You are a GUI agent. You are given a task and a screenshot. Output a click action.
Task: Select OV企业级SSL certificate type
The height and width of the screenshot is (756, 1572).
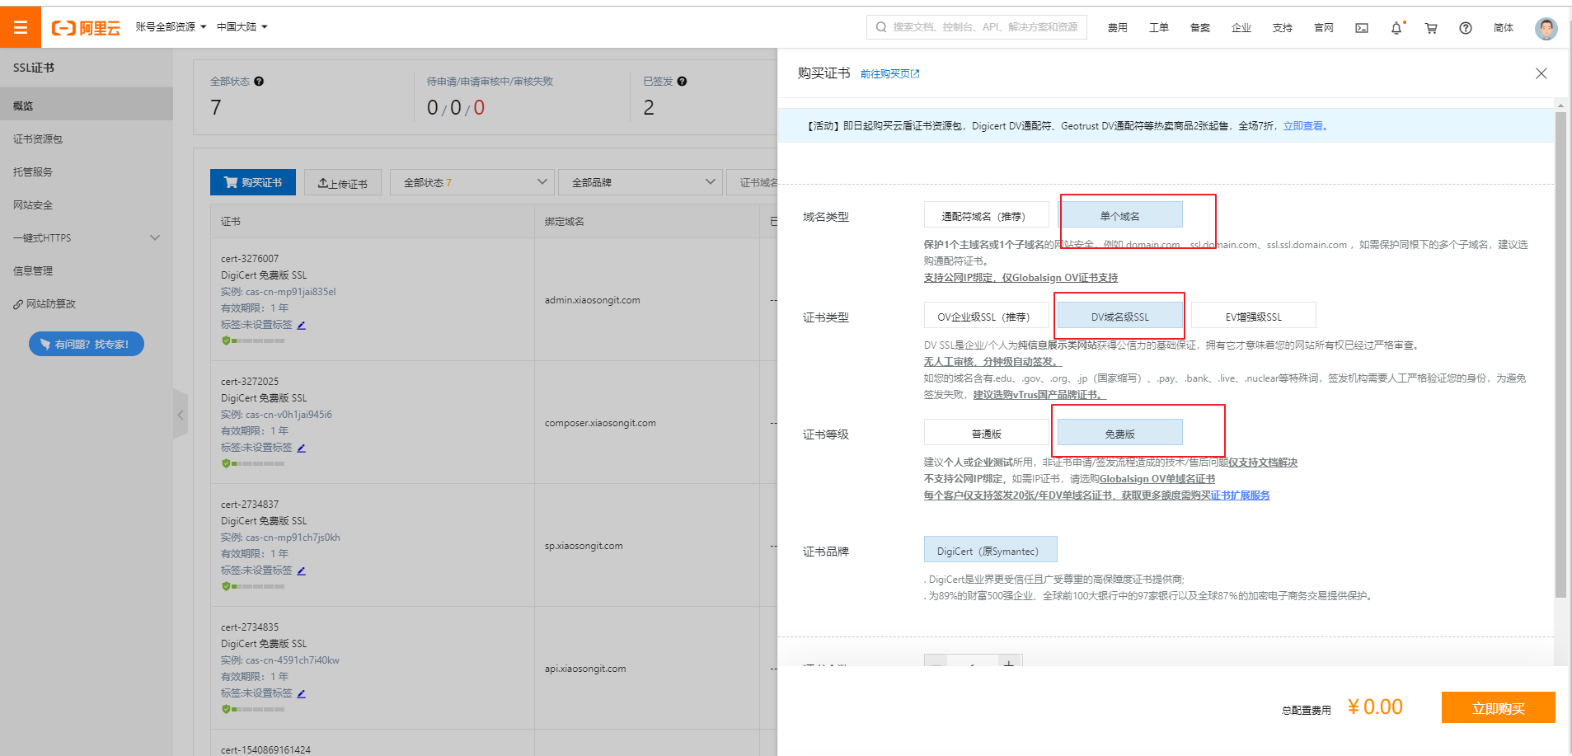[986, 317]
